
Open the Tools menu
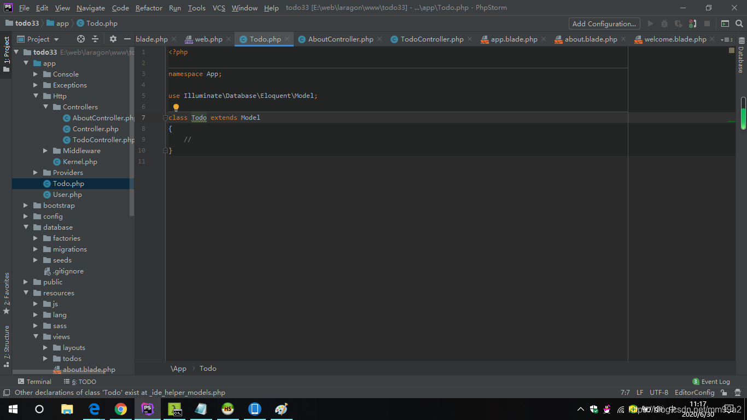pyautogui.click(x=197, y=8)
